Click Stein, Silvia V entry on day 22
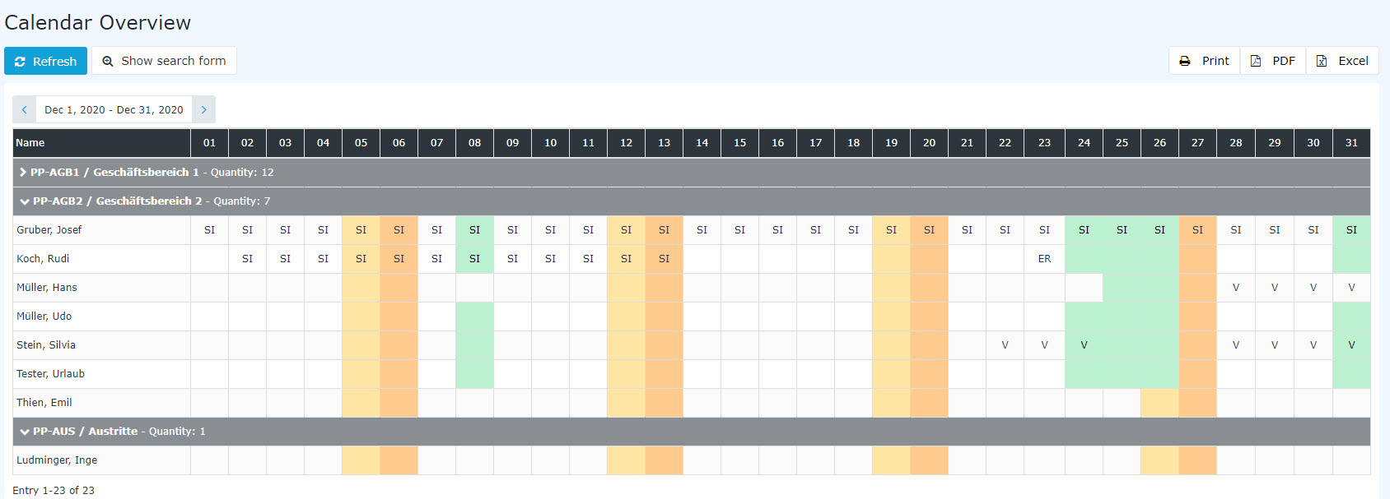Viewport: 1390px width, 499px height. (1005, 345)
